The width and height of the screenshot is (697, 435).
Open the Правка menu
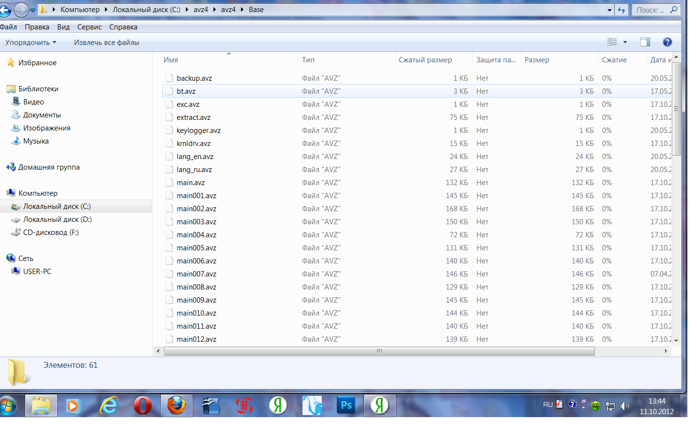click(37, 27)
